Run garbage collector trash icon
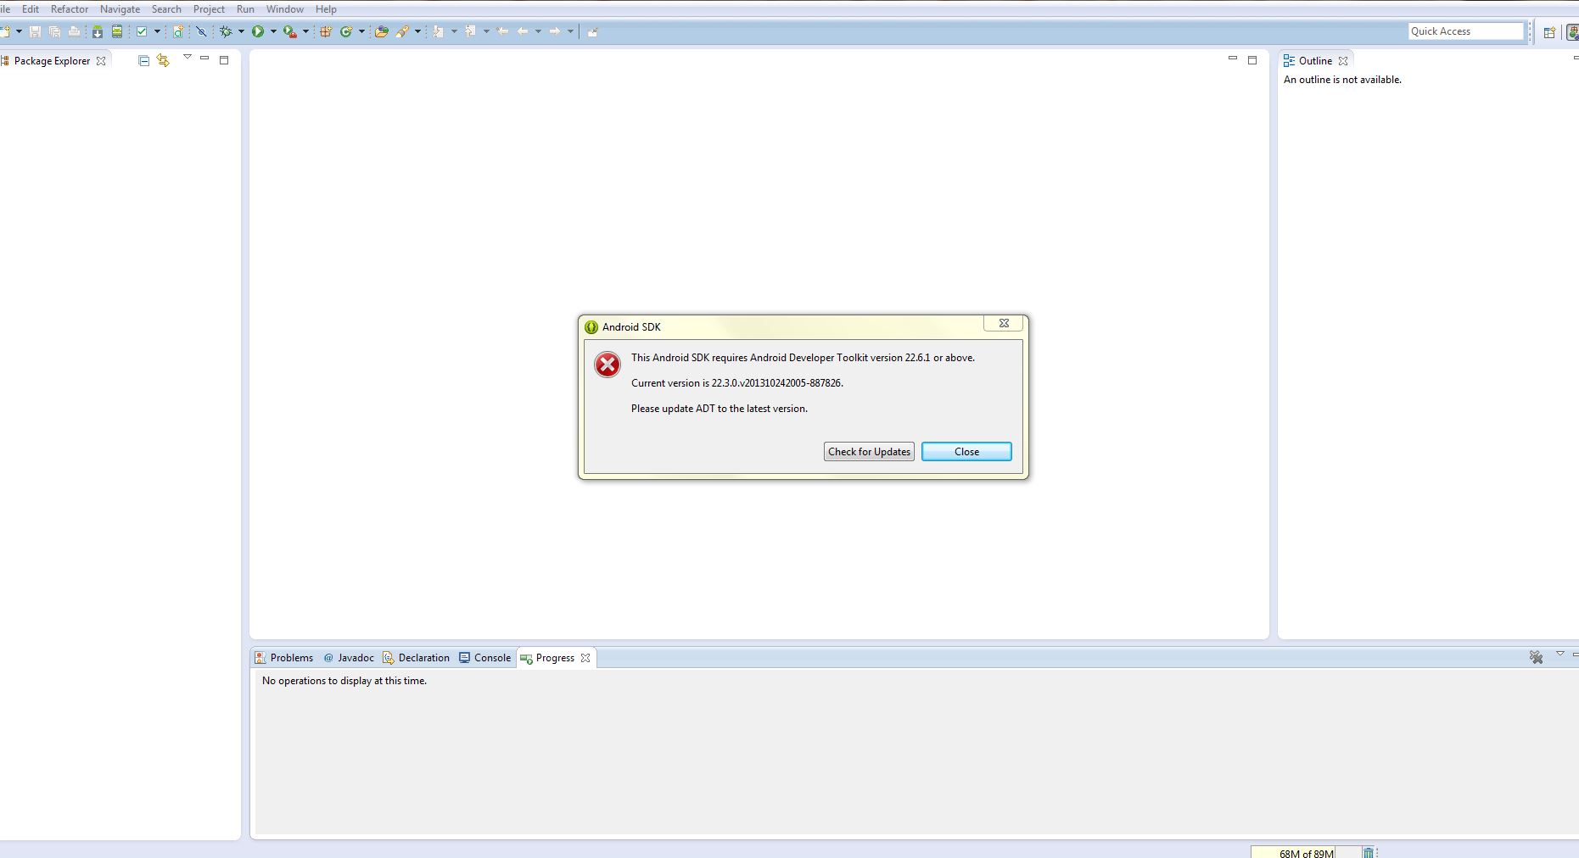Viewport: 1579px width, 858px height. click(1368, 852)
